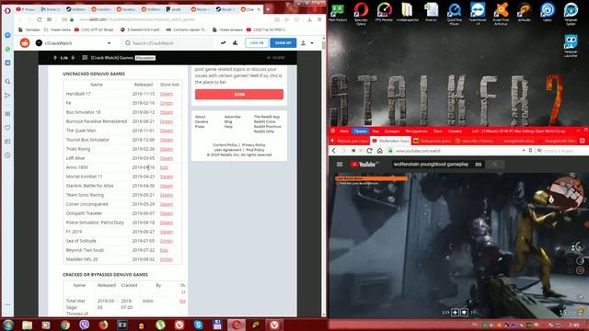This screenshot has height=331, width=589.
Task: Open the Origin link for Madden NFL 20
Action: click(x=167, y=259)
